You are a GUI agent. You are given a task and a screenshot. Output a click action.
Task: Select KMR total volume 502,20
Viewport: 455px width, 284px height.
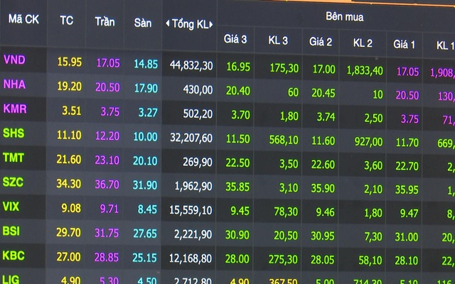pos(198,114)
